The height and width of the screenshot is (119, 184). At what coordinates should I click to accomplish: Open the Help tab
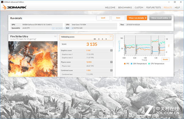coord(177,7)
